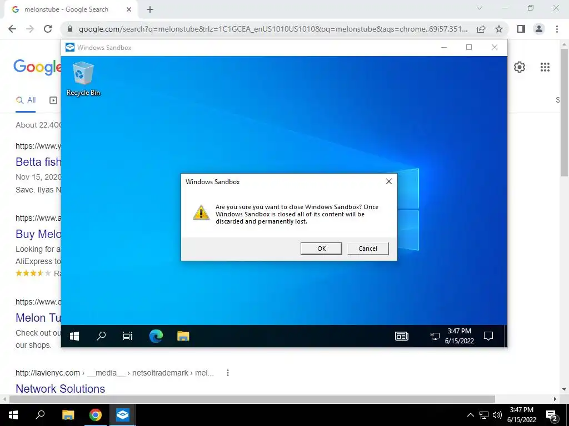Click the Google logo
Image resolution: width=569 pixels, height=426 pixels.
[37, 67]
